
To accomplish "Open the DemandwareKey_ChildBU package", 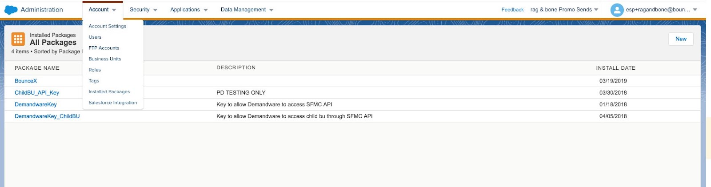I will pyautogui.click(x=47, y=116).
